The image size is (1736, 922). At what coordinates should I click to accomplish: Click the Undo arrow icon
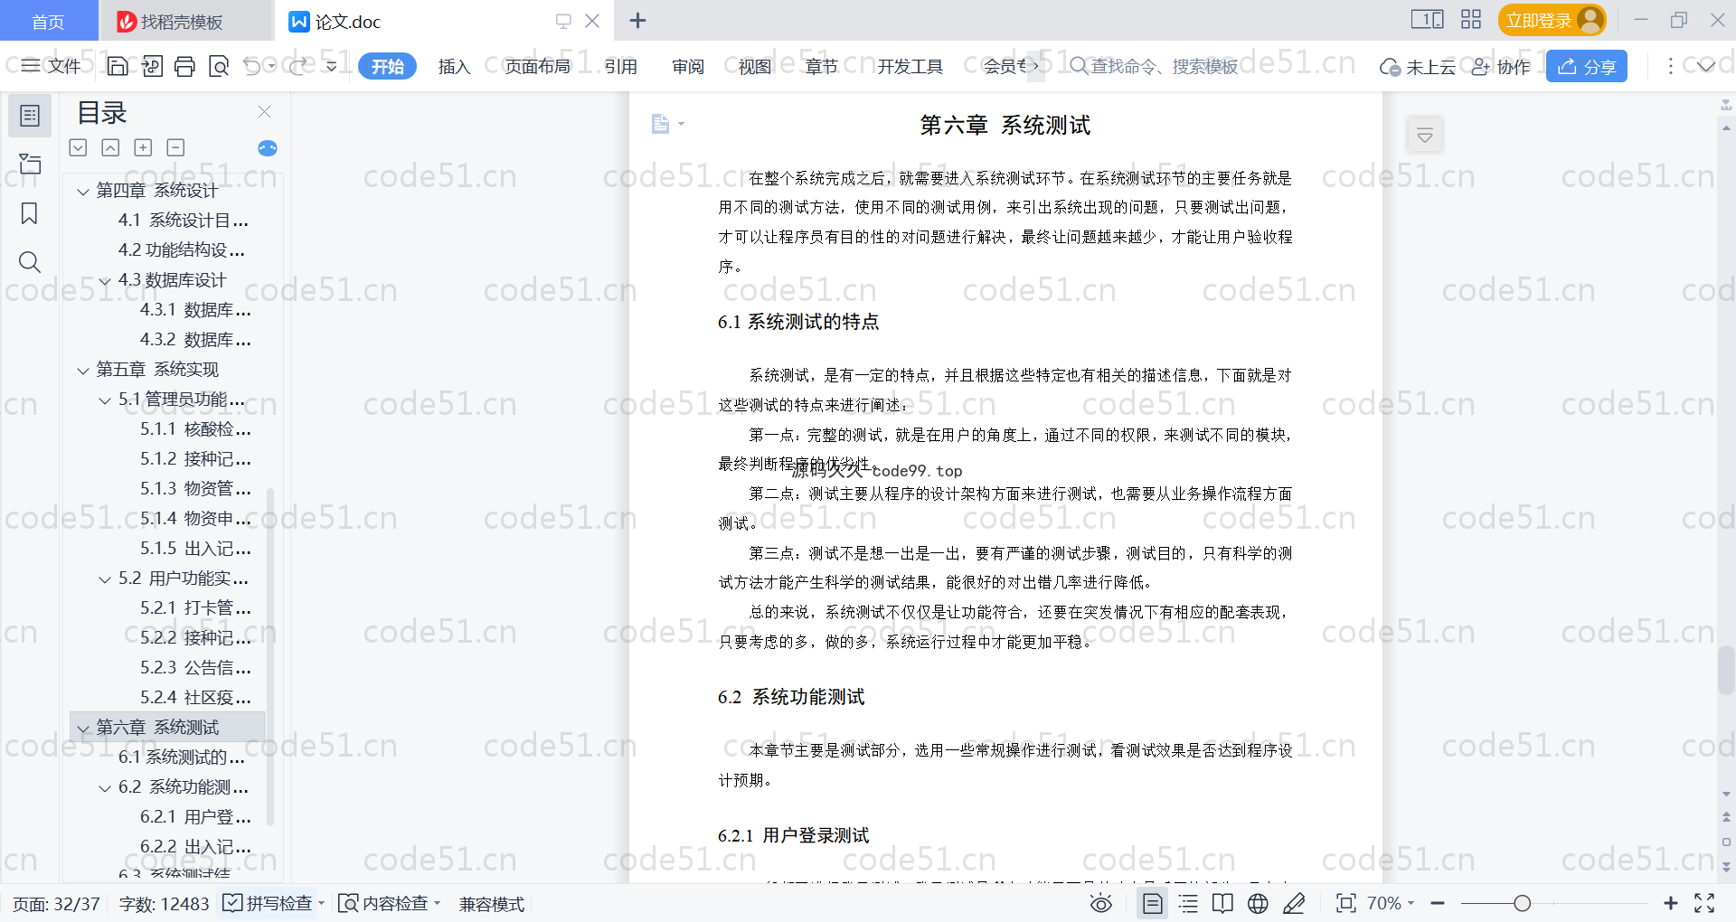pos(252,66)
